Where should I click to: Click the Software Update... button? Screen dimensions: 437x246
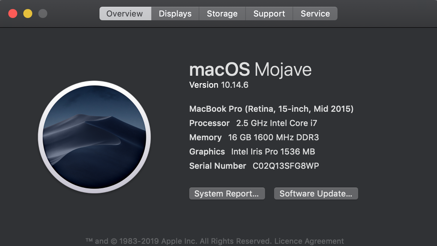pos(316,193)
